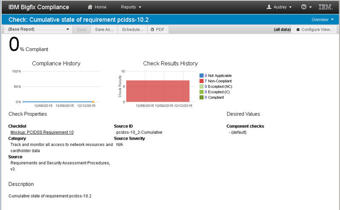The image size is (340, 210).
Task: Click the Configure View gear icon
Action: (x=298, y=29)
